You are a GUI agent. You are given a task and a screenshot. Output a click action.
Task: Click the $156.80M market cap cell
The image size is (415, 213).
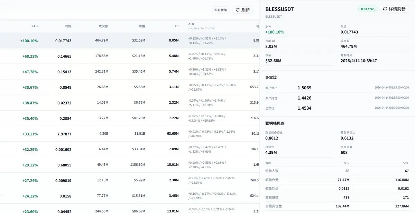pyautogui.click(x=137, y=165)
